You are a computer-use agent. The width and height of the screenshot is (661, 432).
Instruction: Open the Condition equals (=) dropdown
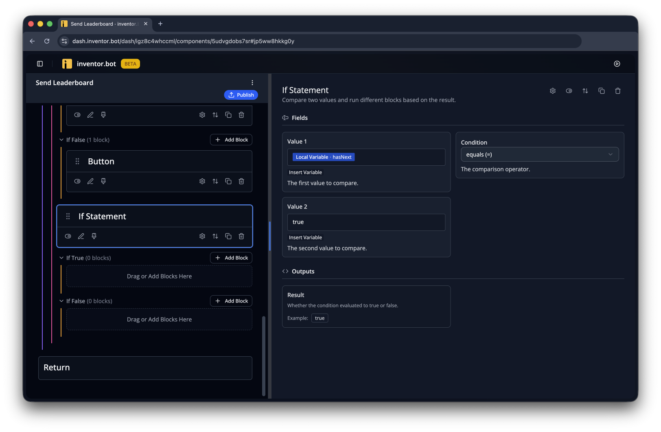540,154
